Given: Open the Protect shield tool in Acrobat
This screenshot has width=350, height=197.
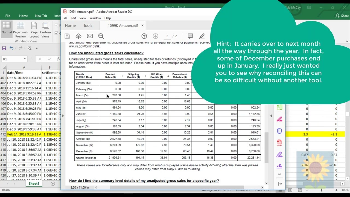Looking at the screenshot, I should pos(279,131).
